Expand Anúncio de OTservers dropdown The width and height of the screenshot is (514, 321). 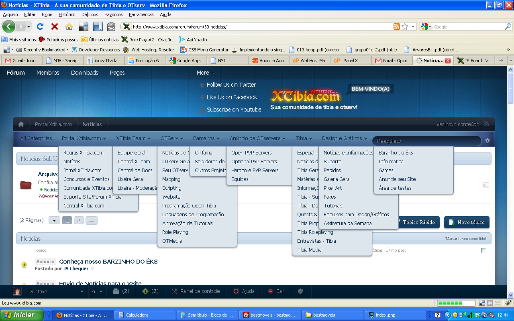257,138
